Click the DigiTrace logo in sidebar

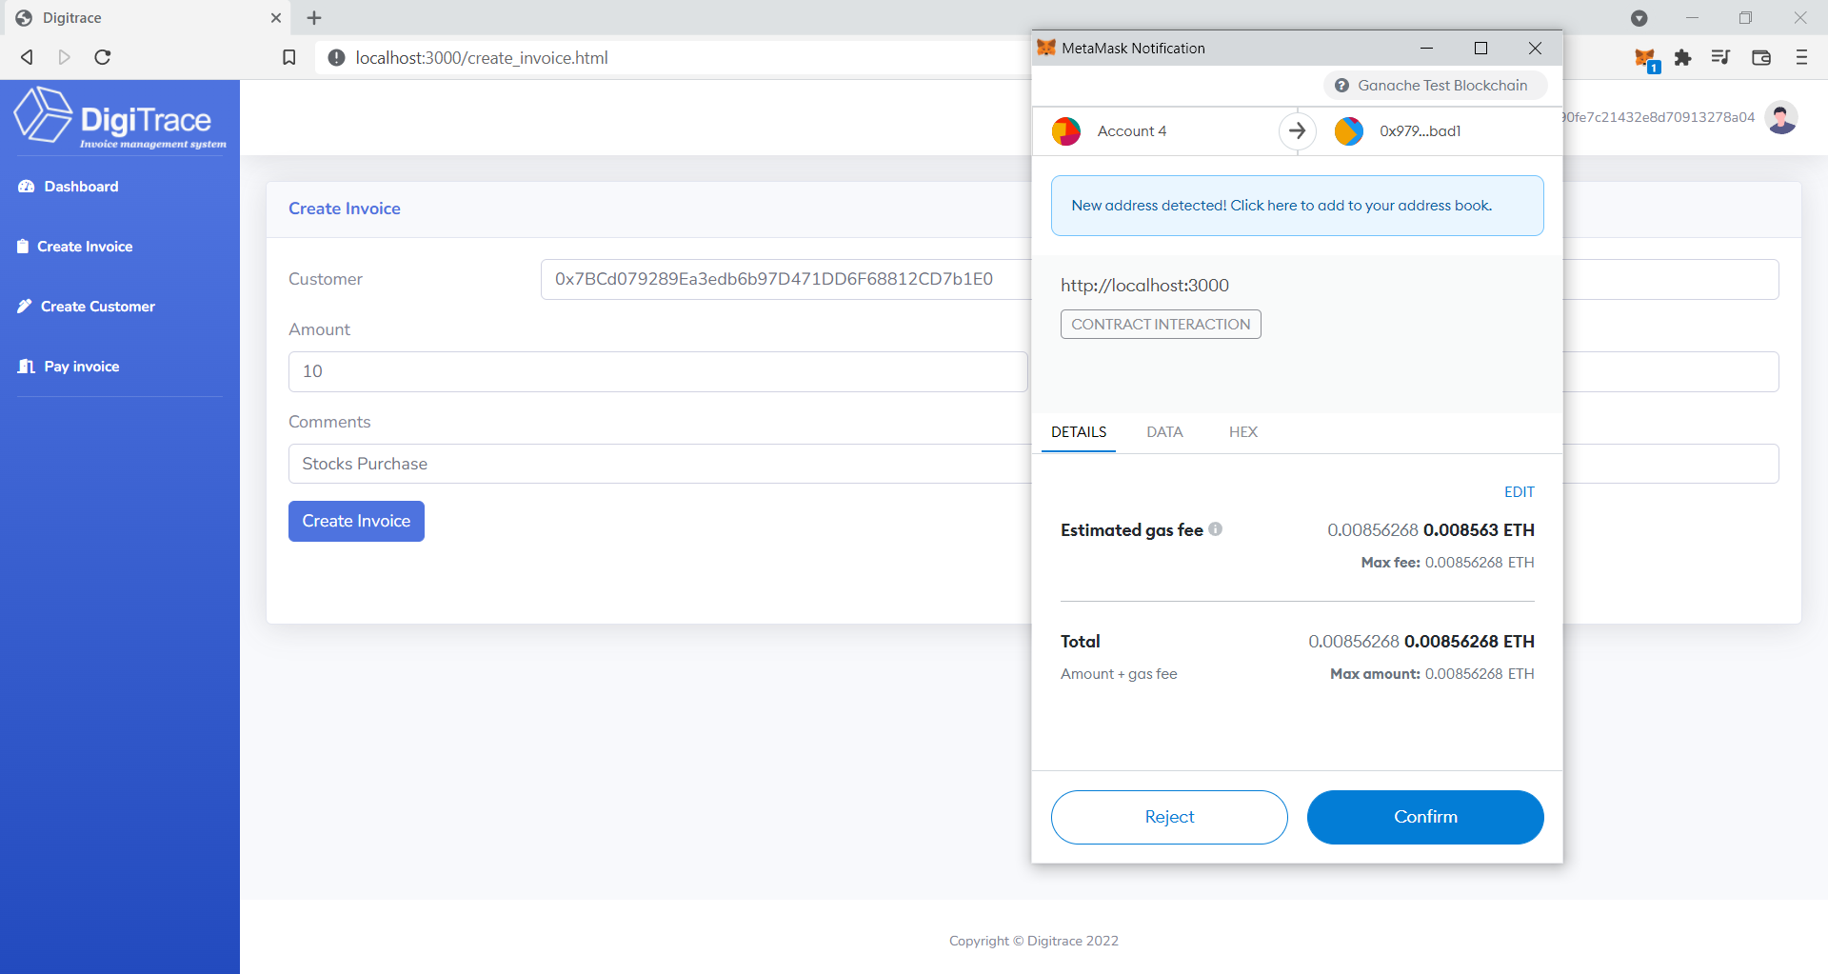(120, 118)
